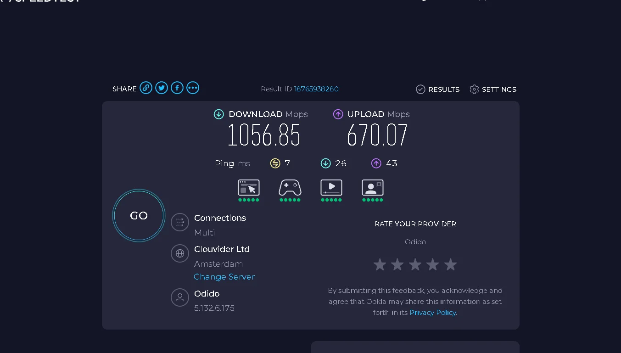Click the Multi connections value
The width and height of the screenshot is (621, 353).
pos(205,233)
